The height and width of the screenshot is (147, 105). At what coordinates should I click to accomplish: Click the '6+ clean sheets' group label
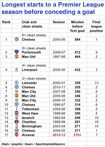pos(34,35)
